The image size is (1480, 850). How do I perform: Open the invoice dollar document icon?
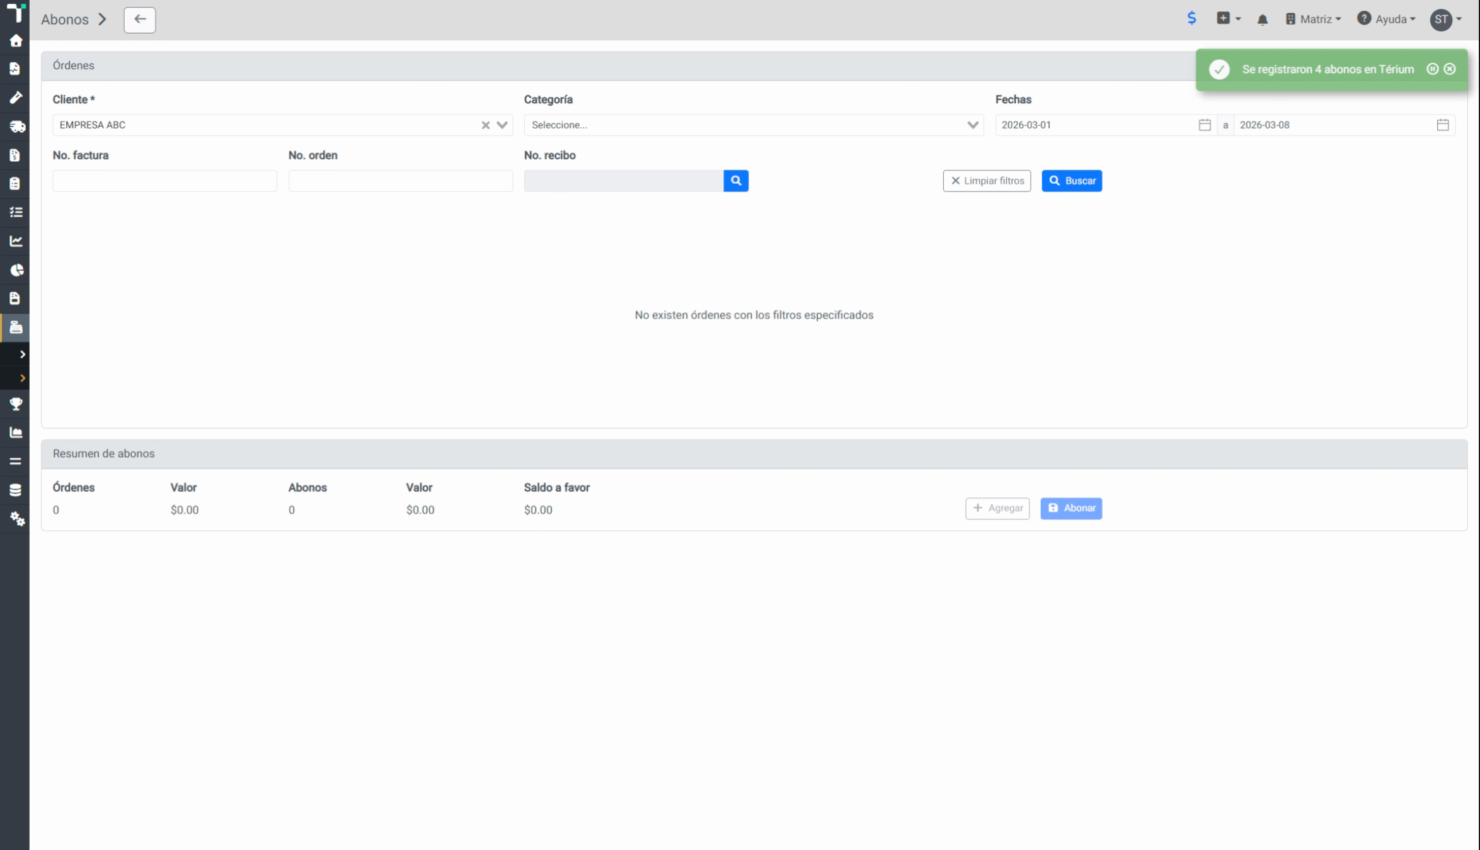click(x=15, y=155)
